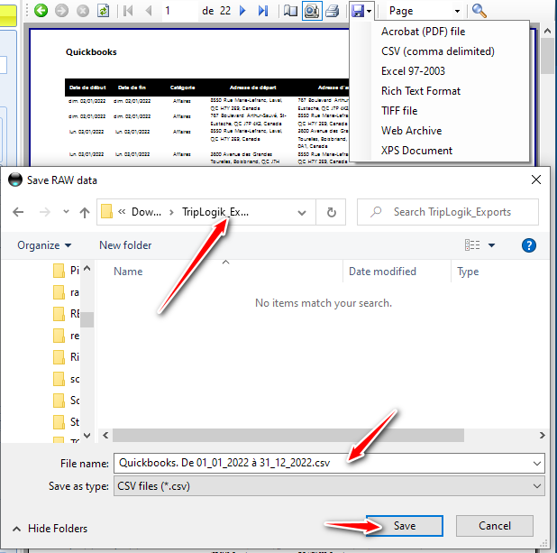The width and height of the screenshot is (557, 553).
Task: Jump to last report page
Action: [263, 11]
